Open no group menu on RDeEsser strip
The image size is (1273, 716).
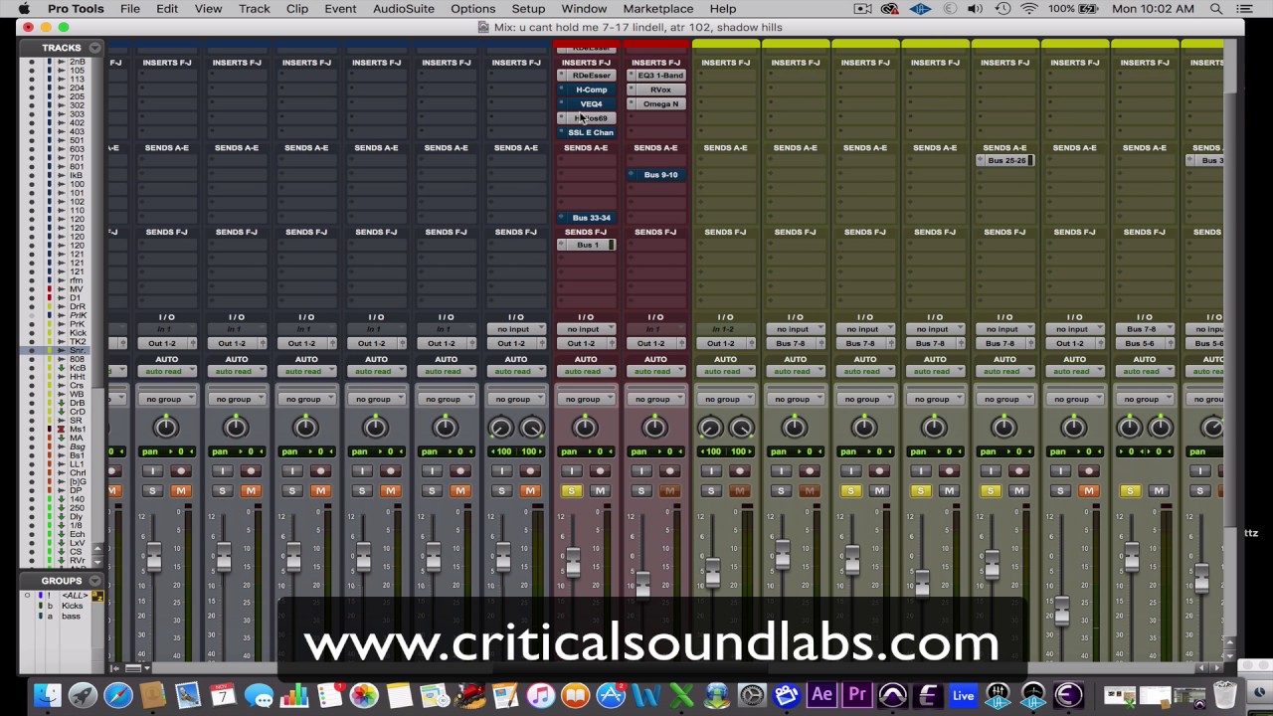click(586, 399)
